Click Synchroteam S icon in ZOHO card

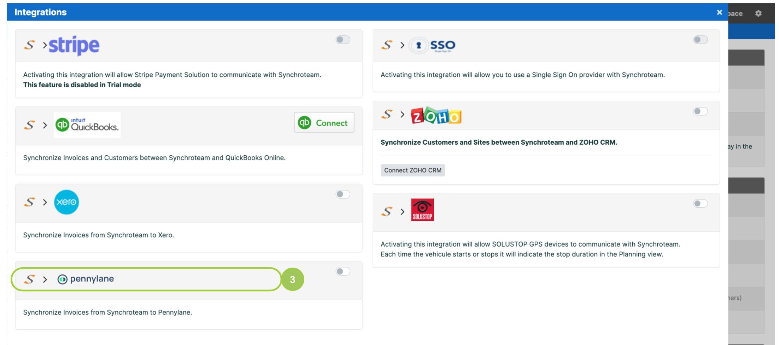387,115
